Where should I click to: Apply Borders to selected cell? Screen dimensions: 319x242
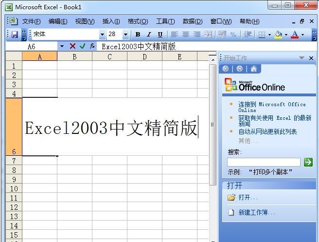point(262,35)
